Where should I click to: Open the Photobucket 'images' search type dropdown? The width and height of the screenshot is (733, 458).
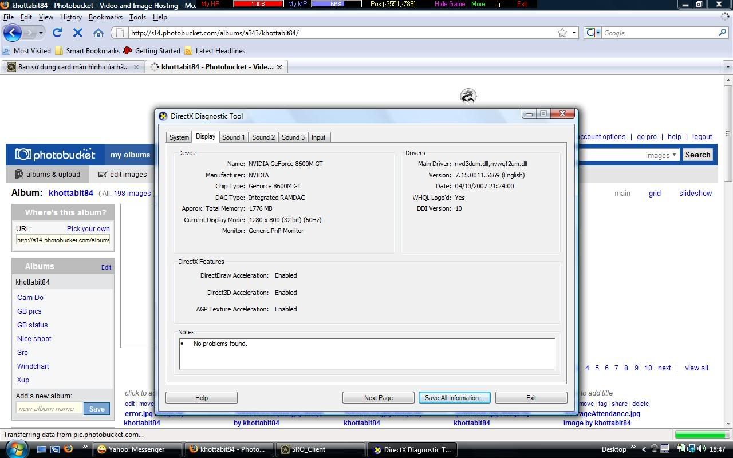(661, 155)
